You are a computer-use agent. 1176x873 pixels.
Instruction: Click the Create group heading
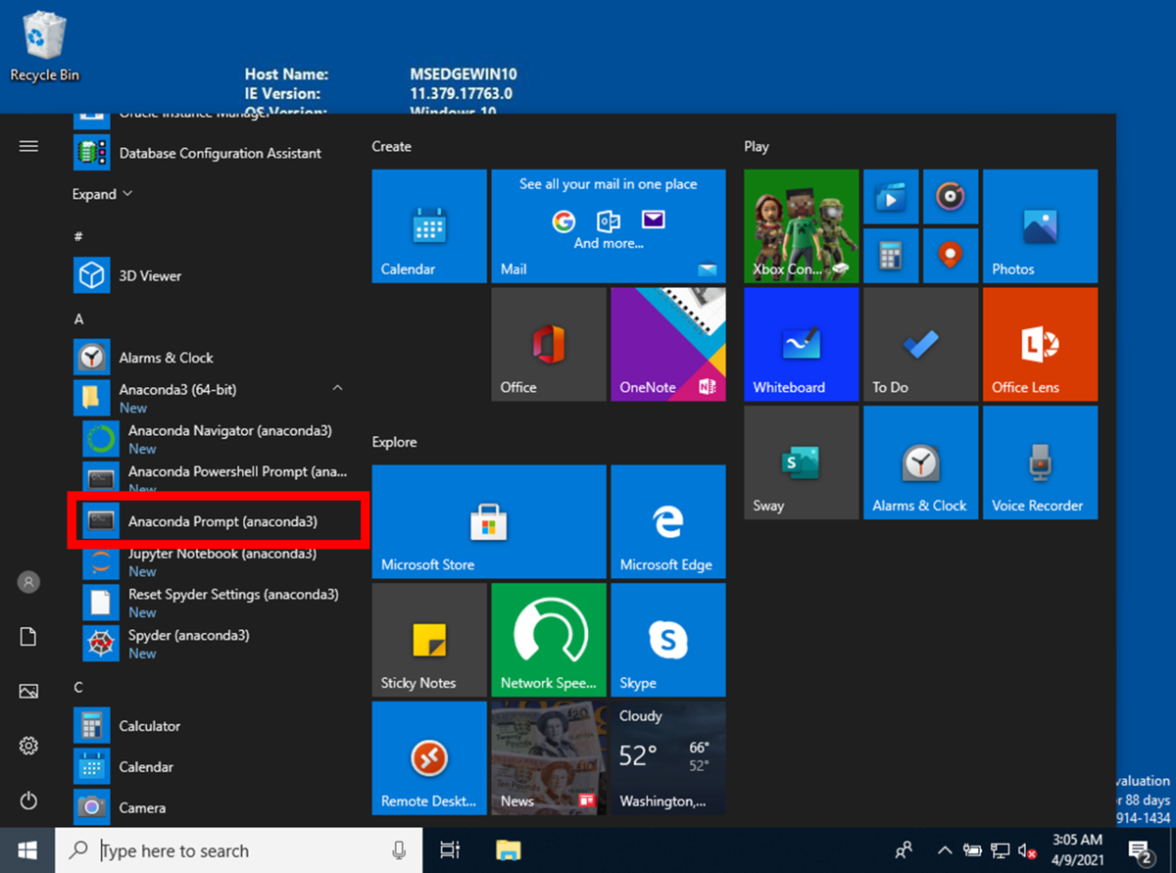tap(391, 146)
